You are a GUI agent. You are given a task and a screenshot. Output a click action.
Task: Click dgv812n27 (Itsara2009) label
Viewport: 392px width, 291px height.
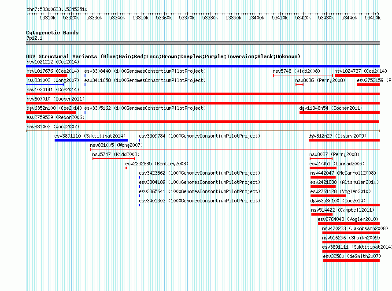[x=337, y=136]
